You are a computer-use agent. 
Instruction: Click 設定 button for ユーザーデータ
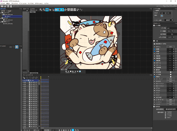click(x=171, y=100)
